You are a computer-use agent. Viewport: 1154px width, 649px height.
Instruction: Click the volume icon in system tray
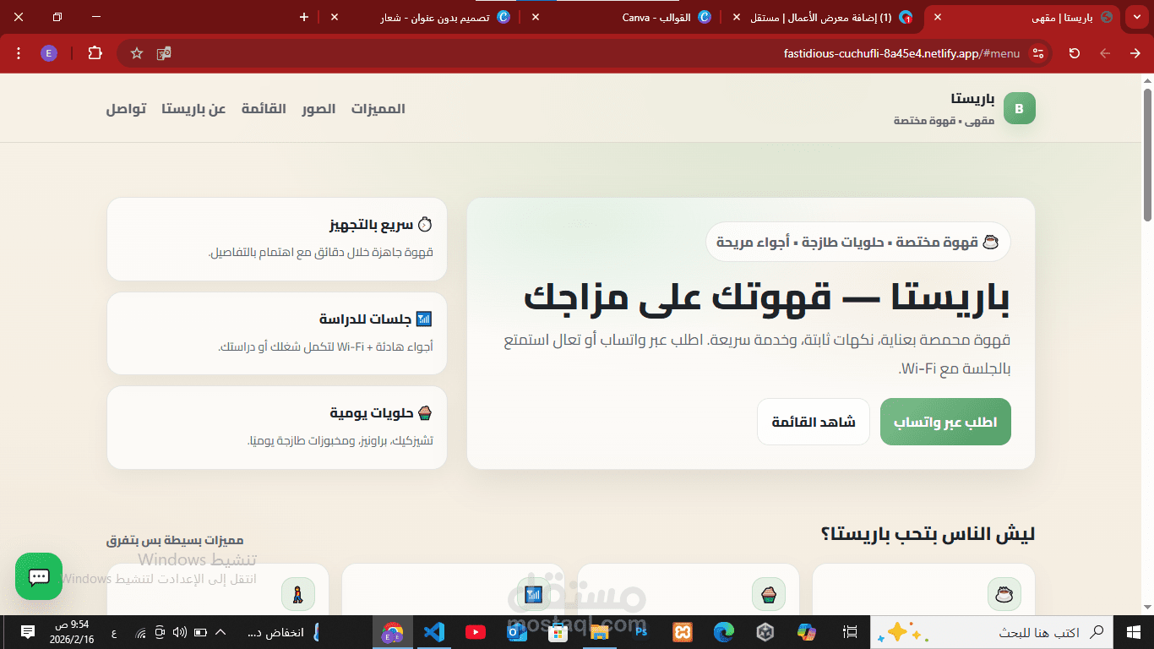pyautogui.click(x=179, y=632)
